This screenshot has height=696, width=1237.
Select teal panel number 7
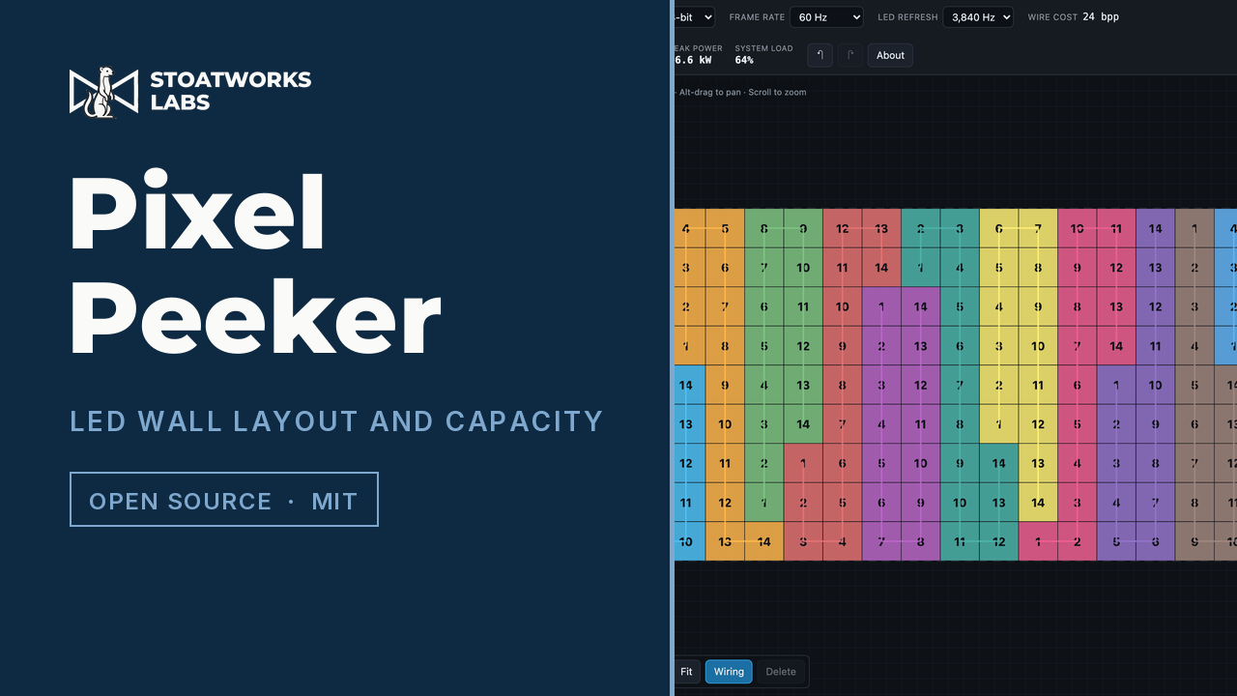960,385
